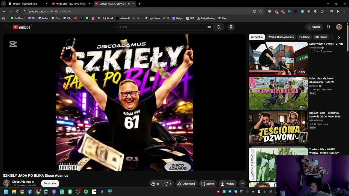Open the Hype Trains bookmark
Viewport: 349px width, 196px height.
point(152,18)
